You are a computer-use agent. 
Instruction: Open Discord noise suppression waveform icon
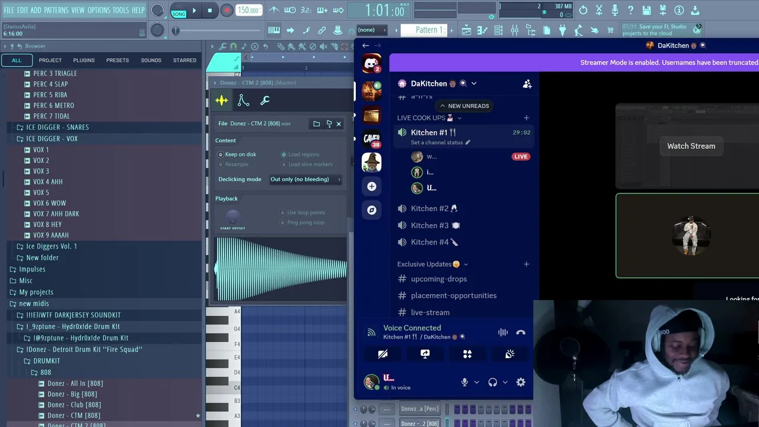(x=503, y=333)
